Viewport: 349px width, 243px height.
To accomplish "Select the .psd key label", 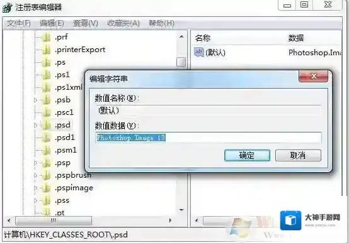I will tap(62, 125).
